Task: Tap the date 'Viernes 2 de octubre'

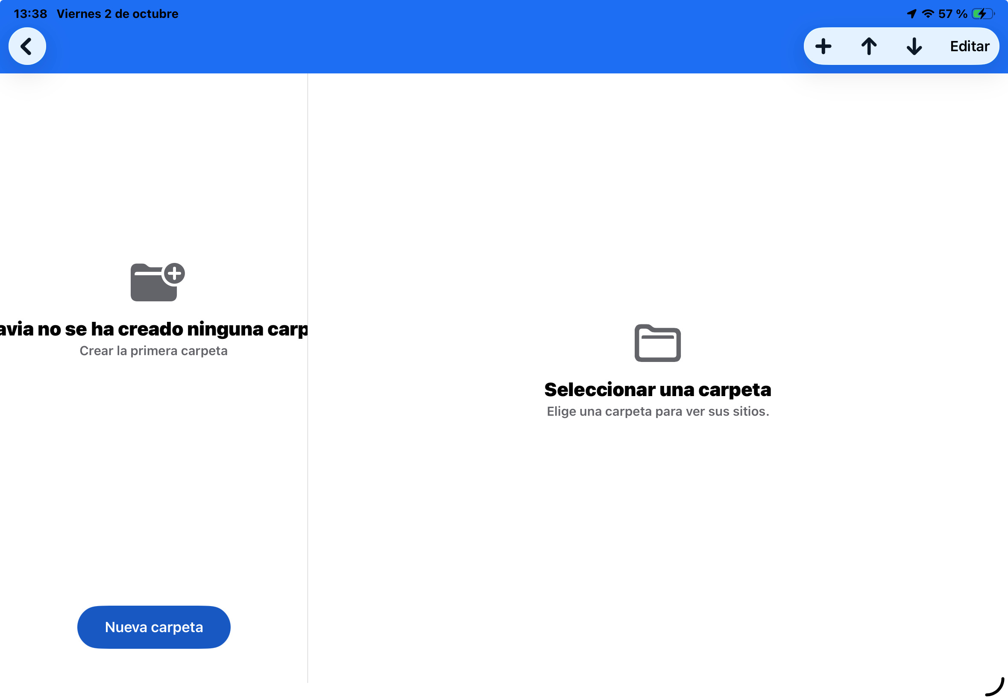Action: point(117,14)
